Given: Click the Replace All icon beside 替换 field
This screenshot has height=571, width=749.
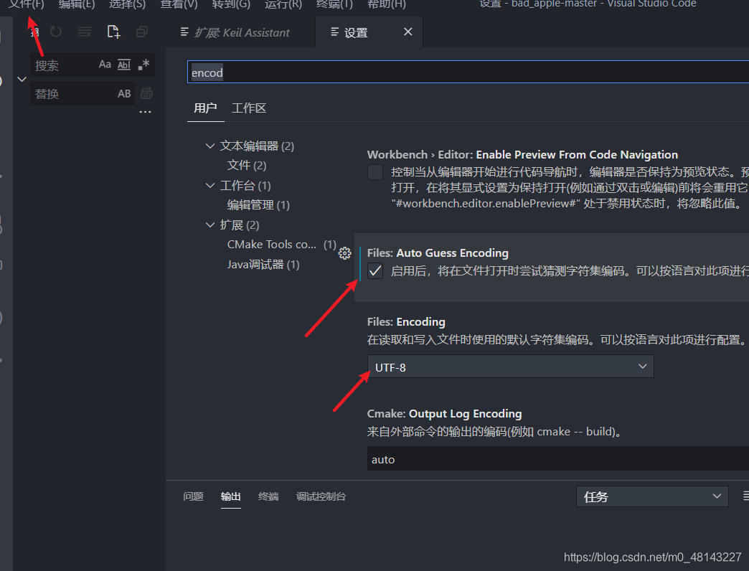Looking at the screenshot, I should pos(146,92).
